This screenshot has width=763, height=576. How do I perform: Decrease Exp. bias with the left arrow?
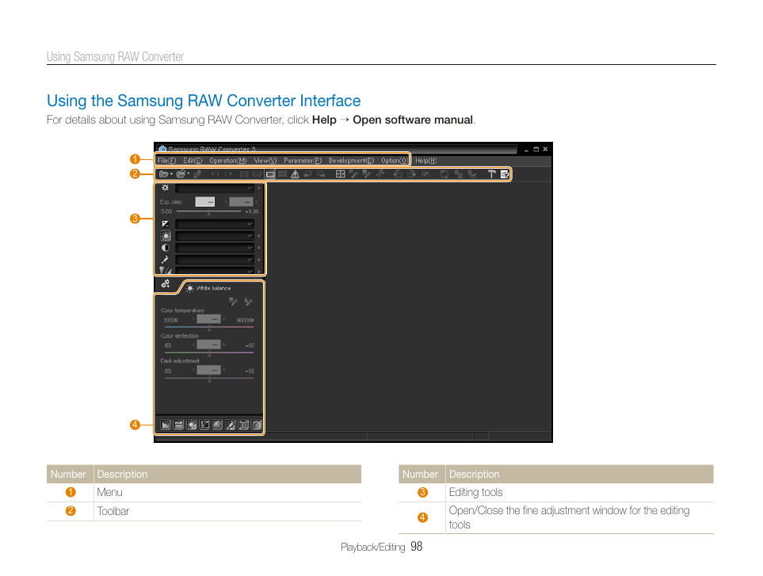coord(226,201)
